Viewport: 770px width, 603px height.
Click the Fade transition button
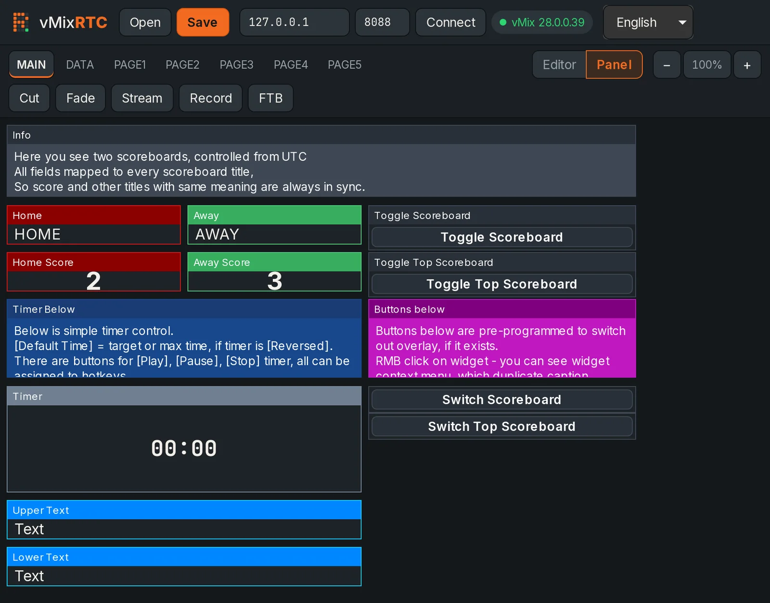(x=80, y=98)
